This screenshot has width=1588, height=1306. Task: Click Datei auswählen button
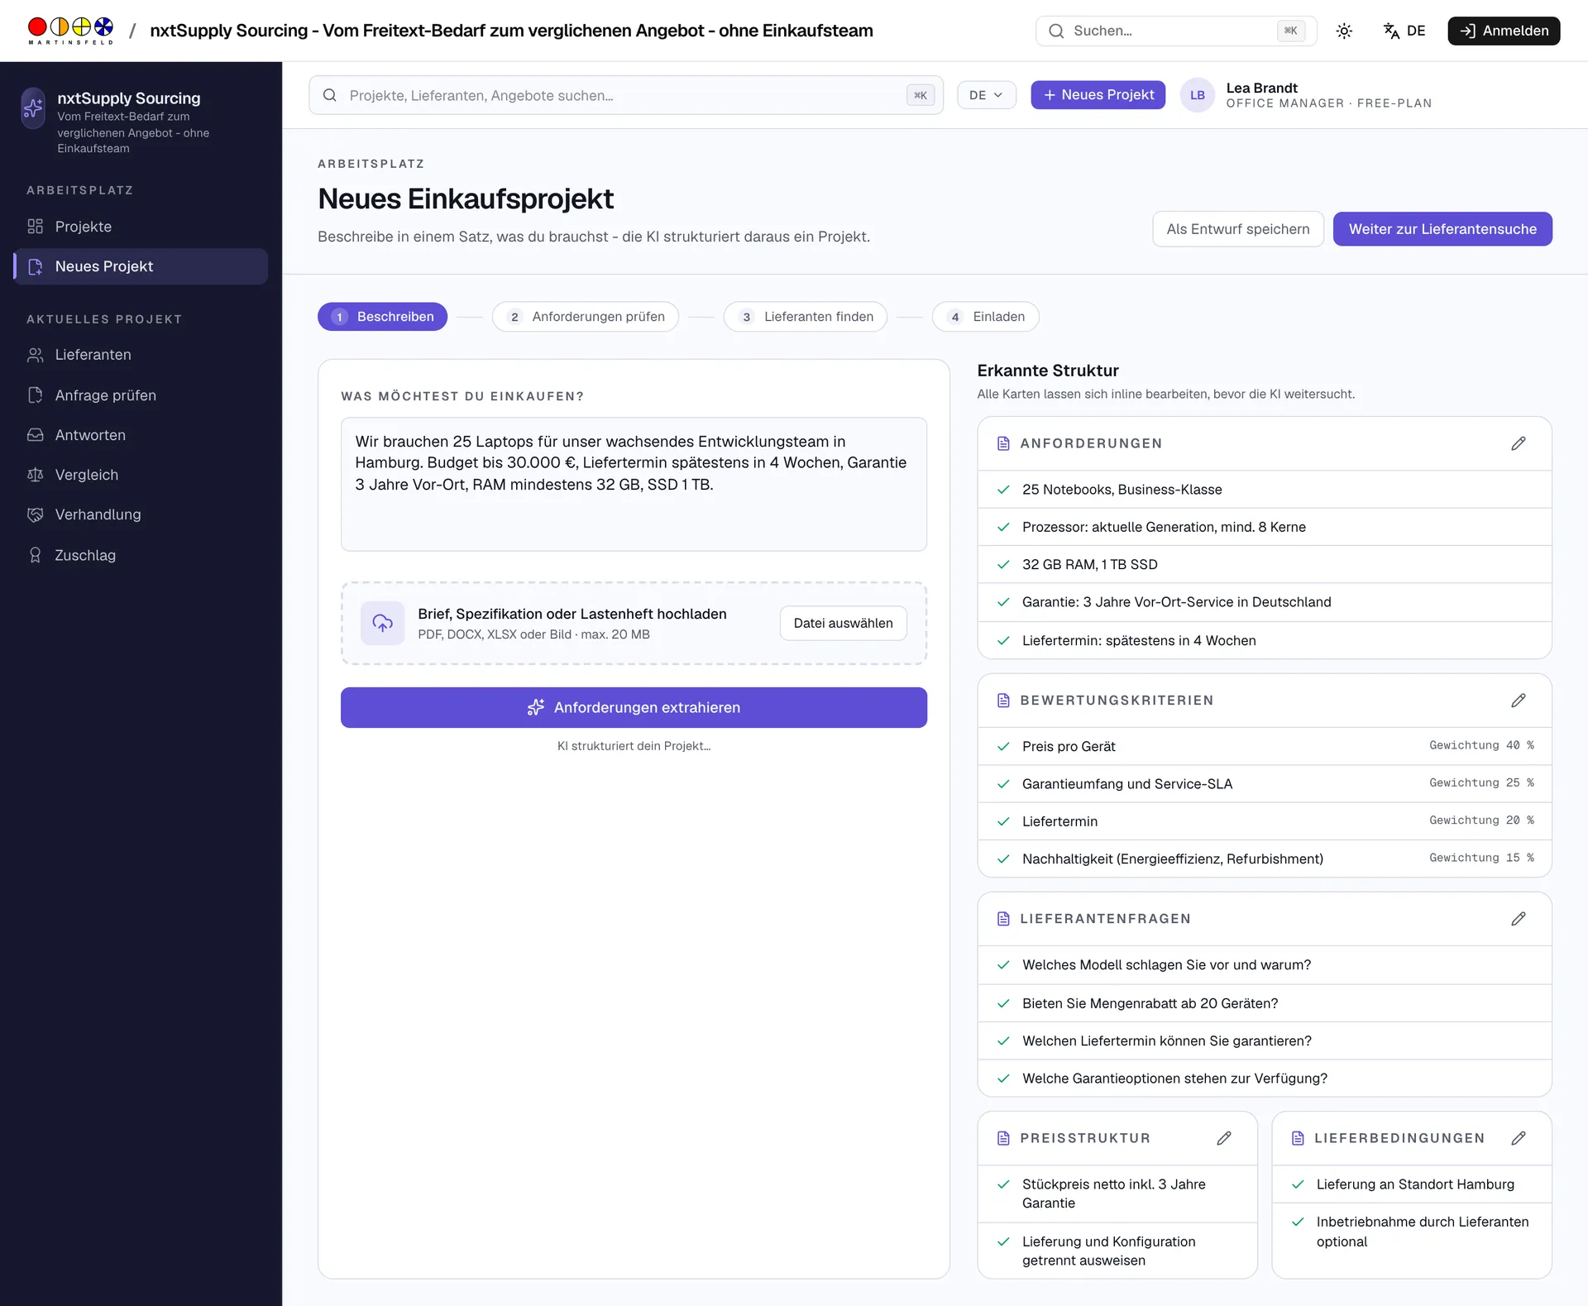843,623
